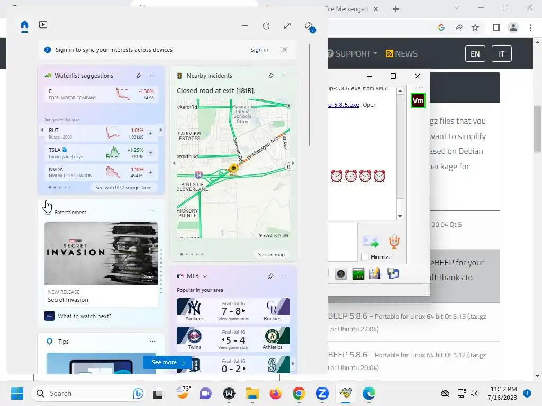Image resolution: width=542 pixels, height=406 pixels.
Task: Click the Chrome share page icon
Action: (458, 27)
